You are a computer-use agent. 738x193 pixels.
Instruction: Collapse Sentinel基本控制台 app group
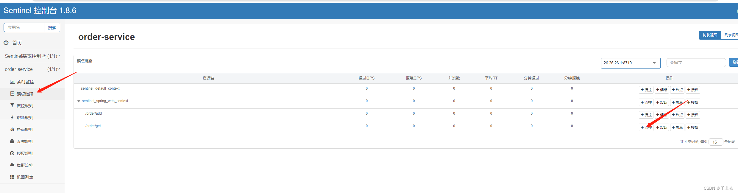[32, 56]
